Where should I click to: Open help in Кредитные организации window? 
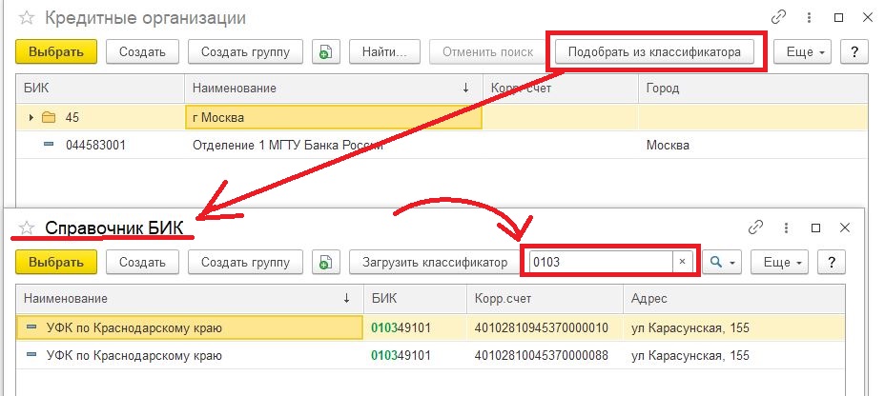click(x=854, y=51)
